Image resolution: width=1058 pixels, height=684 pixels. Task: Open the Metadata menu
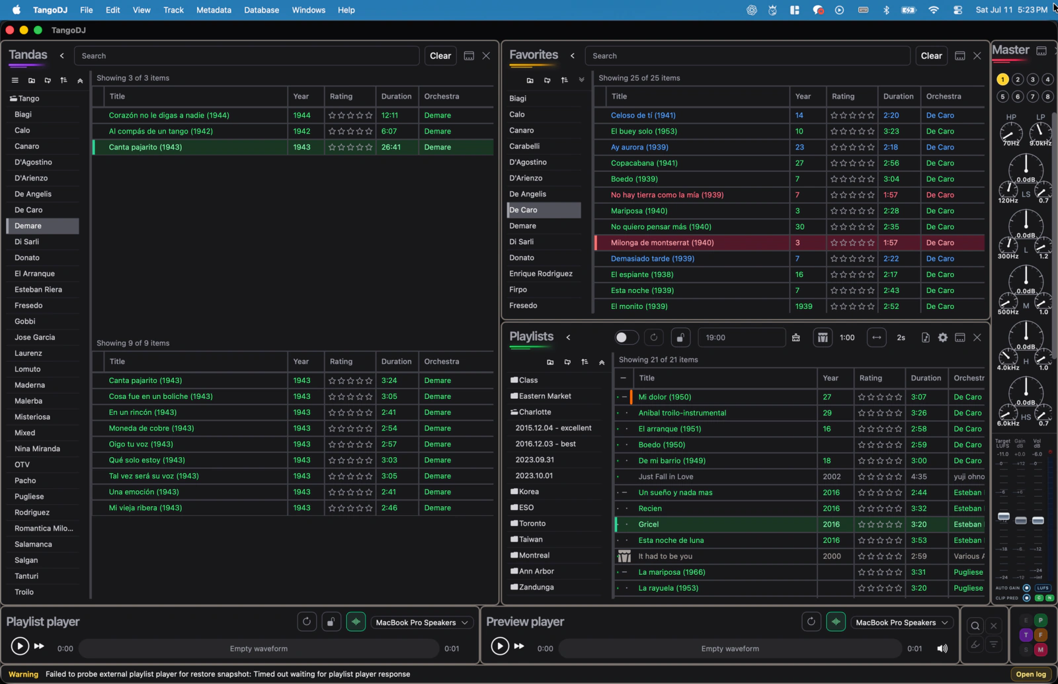214,10
